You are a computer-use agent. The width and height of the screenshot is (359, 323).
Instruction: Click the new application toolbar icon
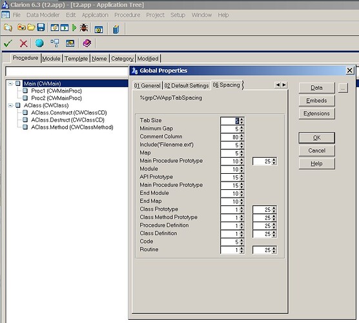(x=8, y=28)
